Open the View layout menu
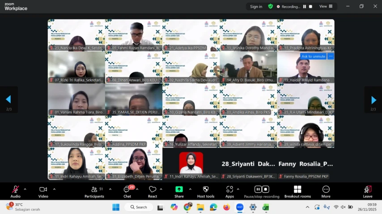This screenshot has width=382, height=214. 326,7
